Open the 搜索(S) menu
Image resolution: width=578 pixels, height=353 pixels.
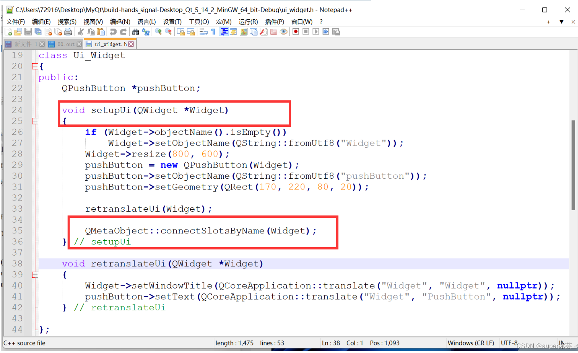[x=67, y=22]
